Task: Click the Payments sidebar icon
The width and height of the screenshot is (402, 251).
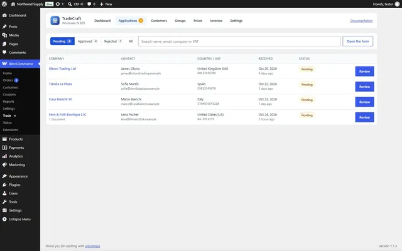Action: tap(4, 147)
